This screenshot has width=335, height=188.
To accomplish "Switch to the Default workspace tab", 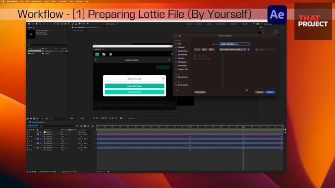I will coord(189,24).
